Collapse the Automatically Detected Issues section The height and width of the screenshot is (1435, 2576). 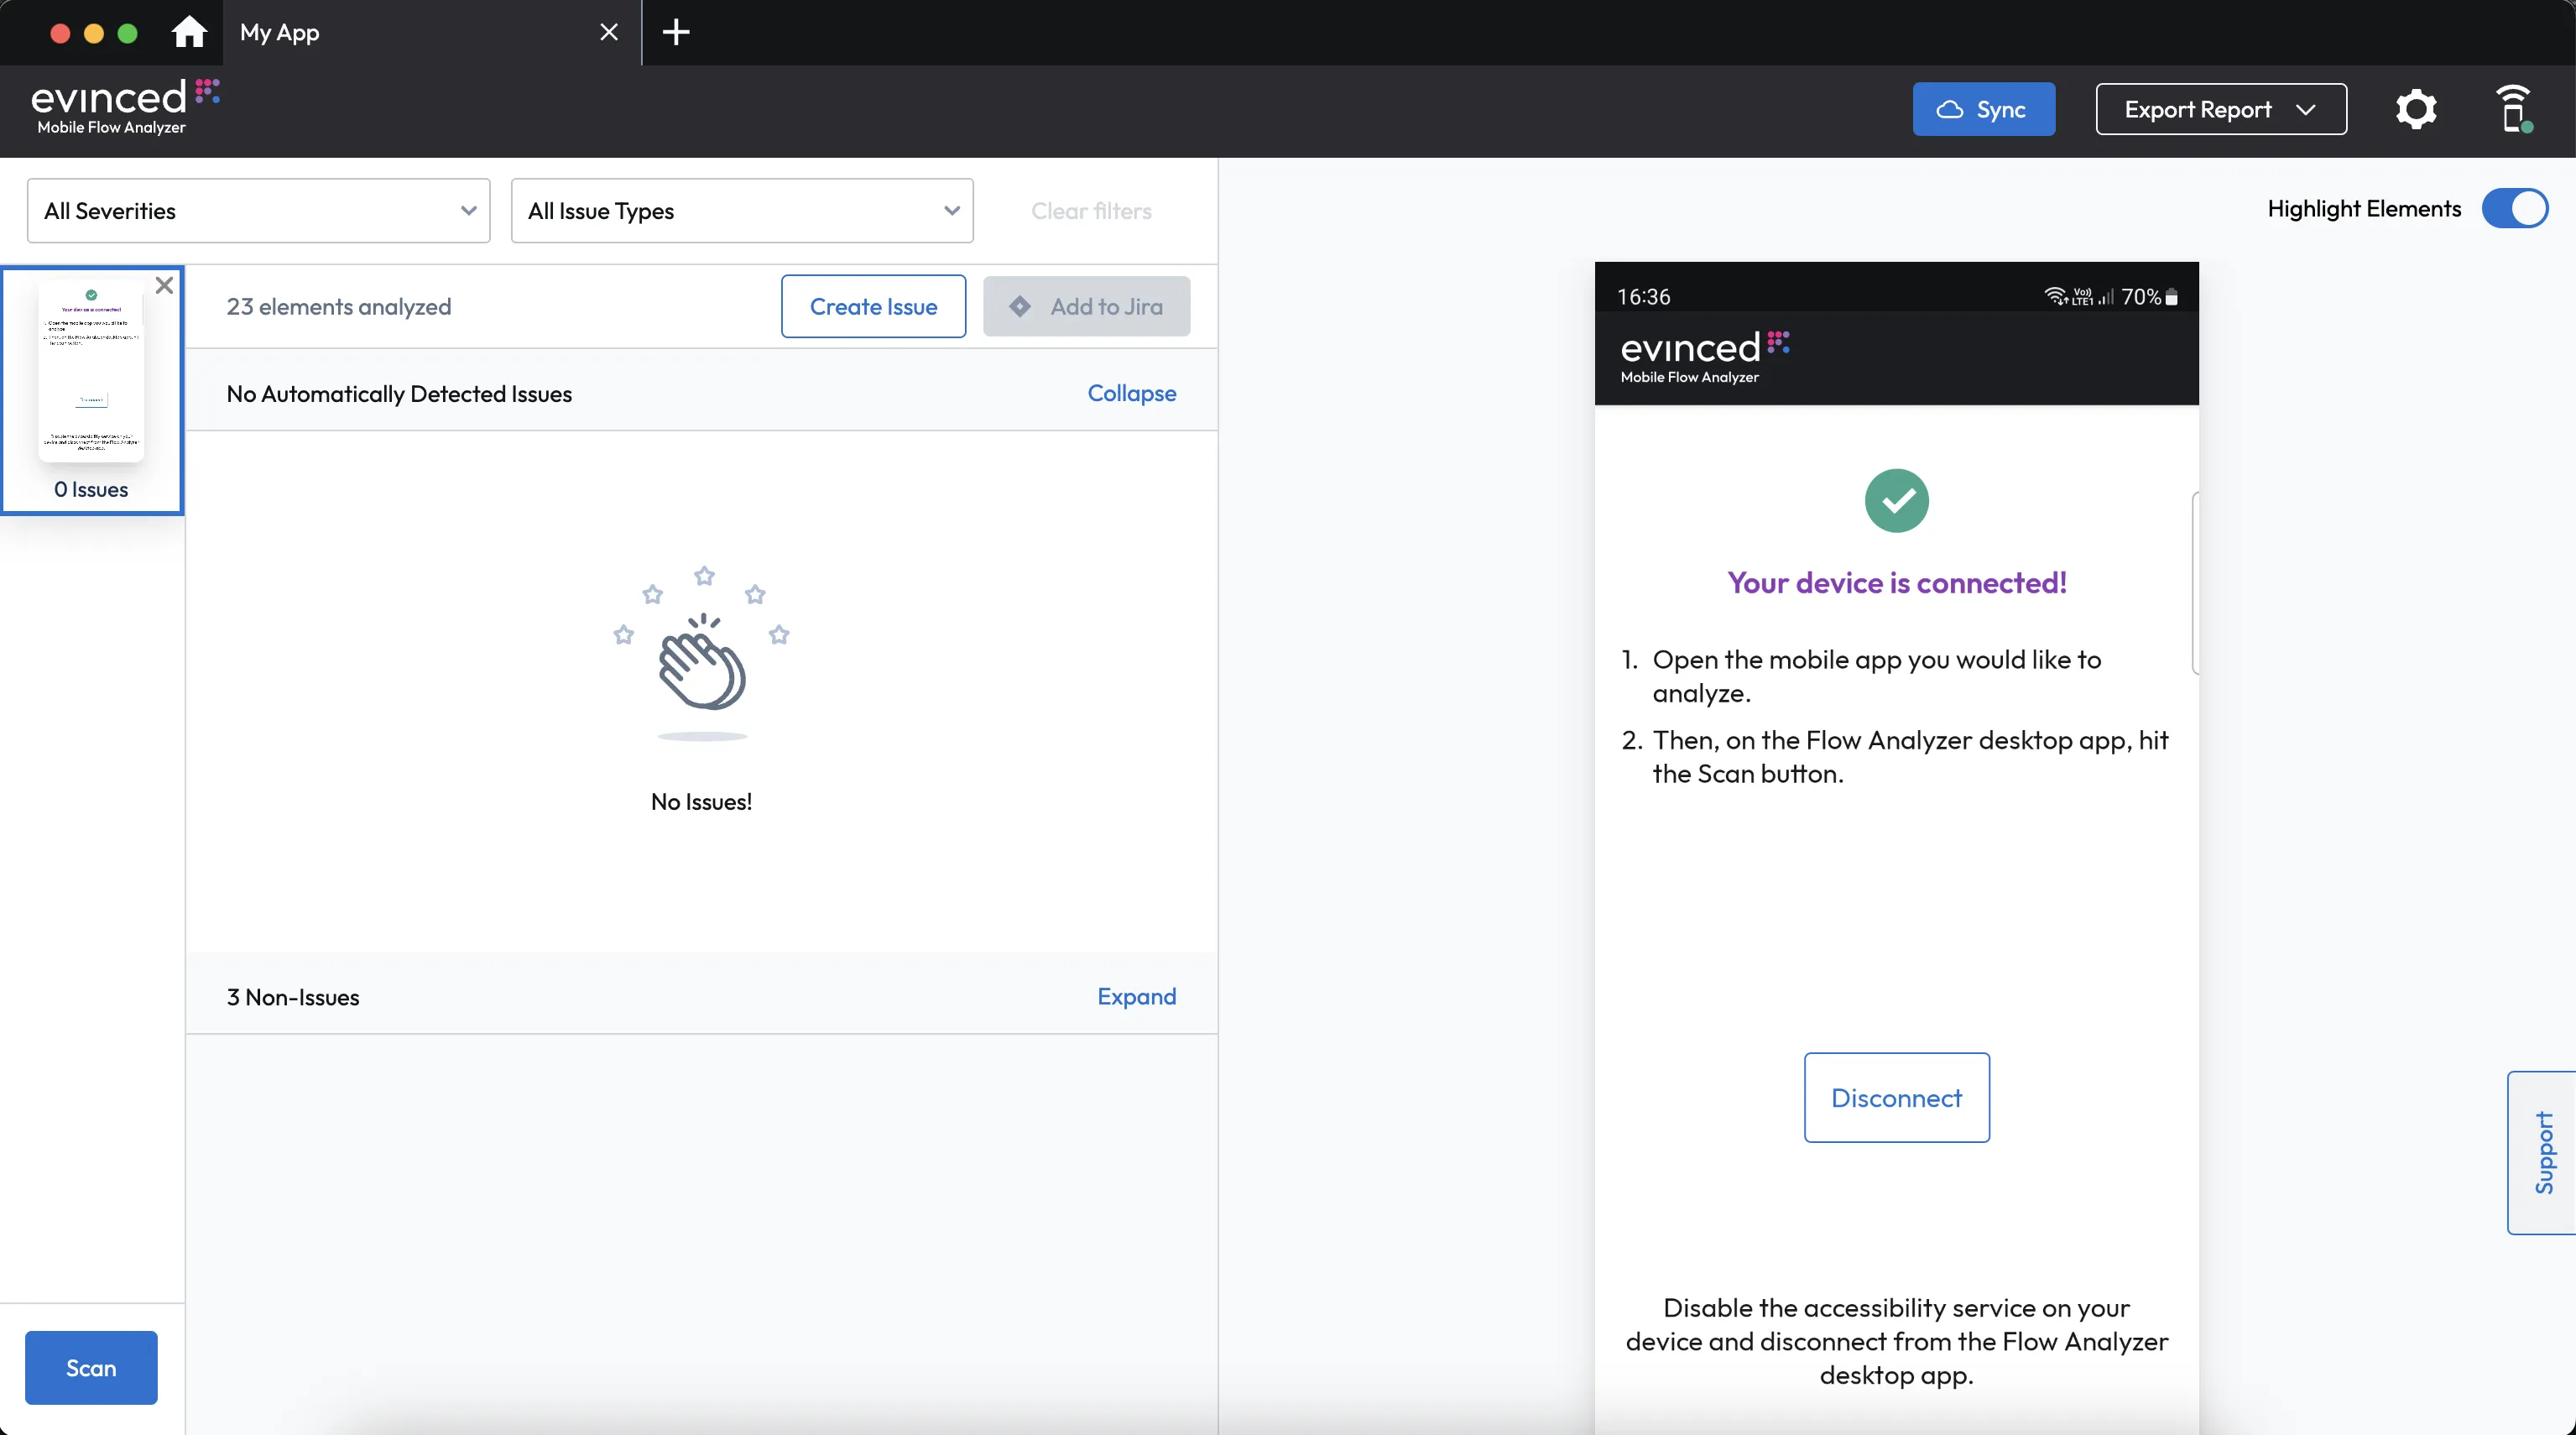pyautogui.click(x=1131, y=394)
